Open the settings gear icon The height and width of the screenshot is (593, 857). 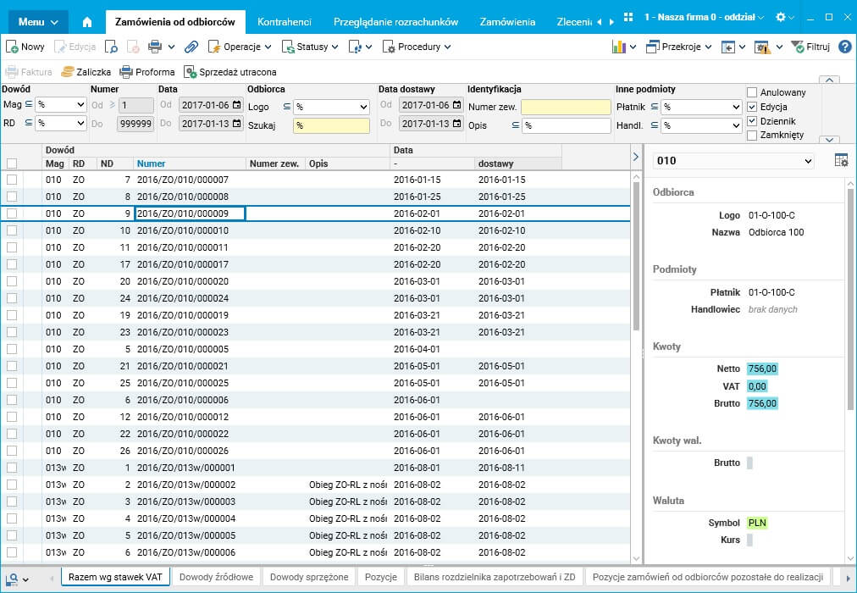tap(781, 18)
